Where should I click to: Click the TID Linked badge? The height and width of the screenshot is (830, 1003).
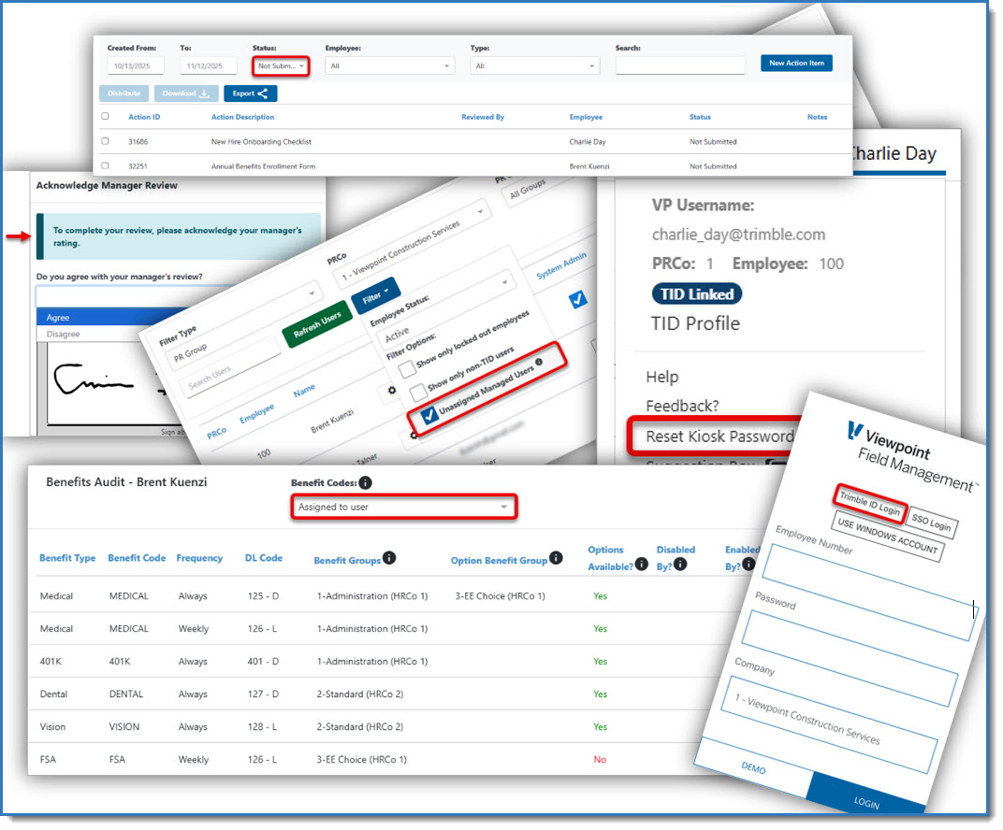coord(697,294)
